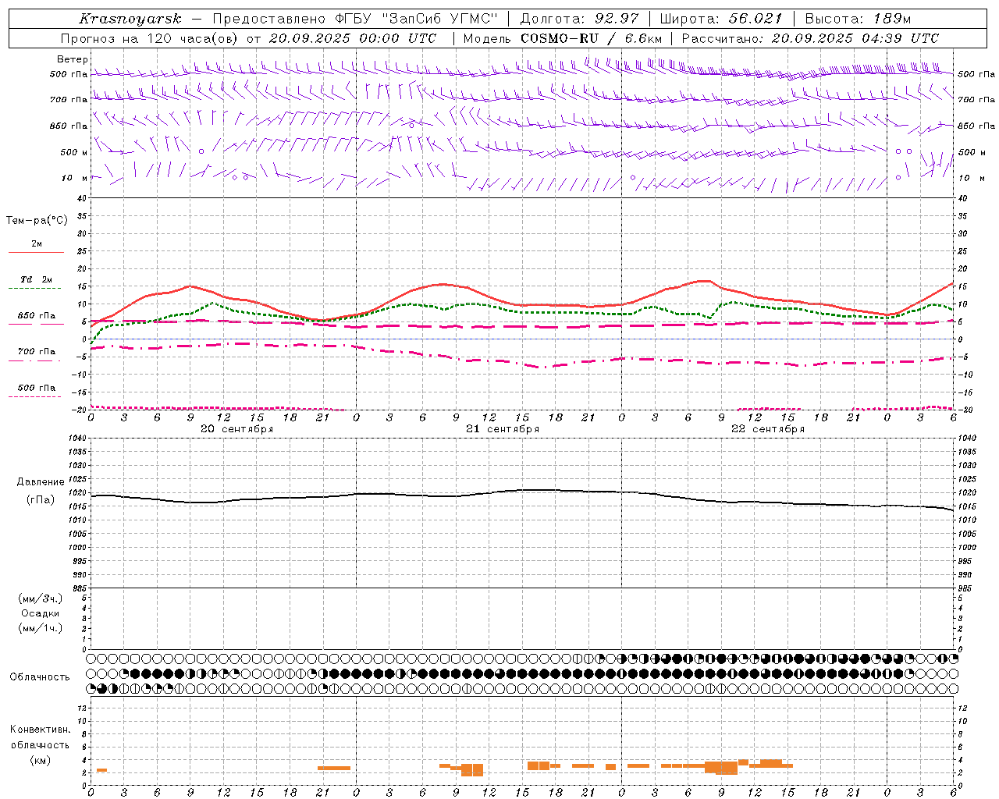Click the (км) height unit label
999x799 pixels.
click(x=41, y=760)
